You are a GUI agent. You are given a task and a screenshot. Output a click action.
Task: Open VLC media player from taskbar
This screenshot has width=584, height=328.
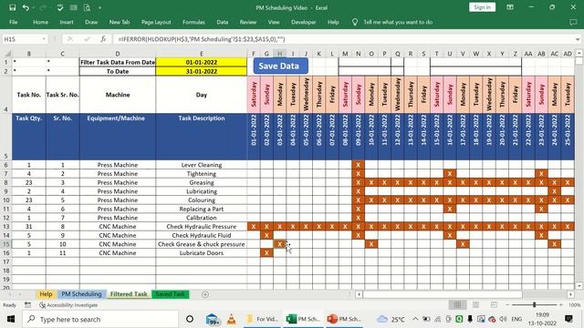(231, 319)
